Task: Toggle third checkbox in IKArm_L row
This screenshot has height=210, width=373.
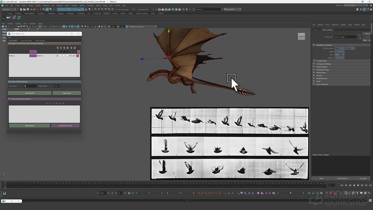Action: (x=64, y=56)
